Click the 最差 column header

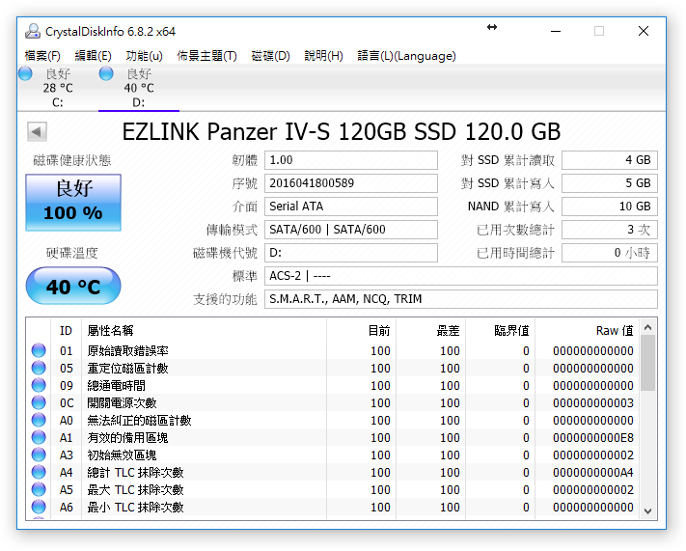pos(431,330)
